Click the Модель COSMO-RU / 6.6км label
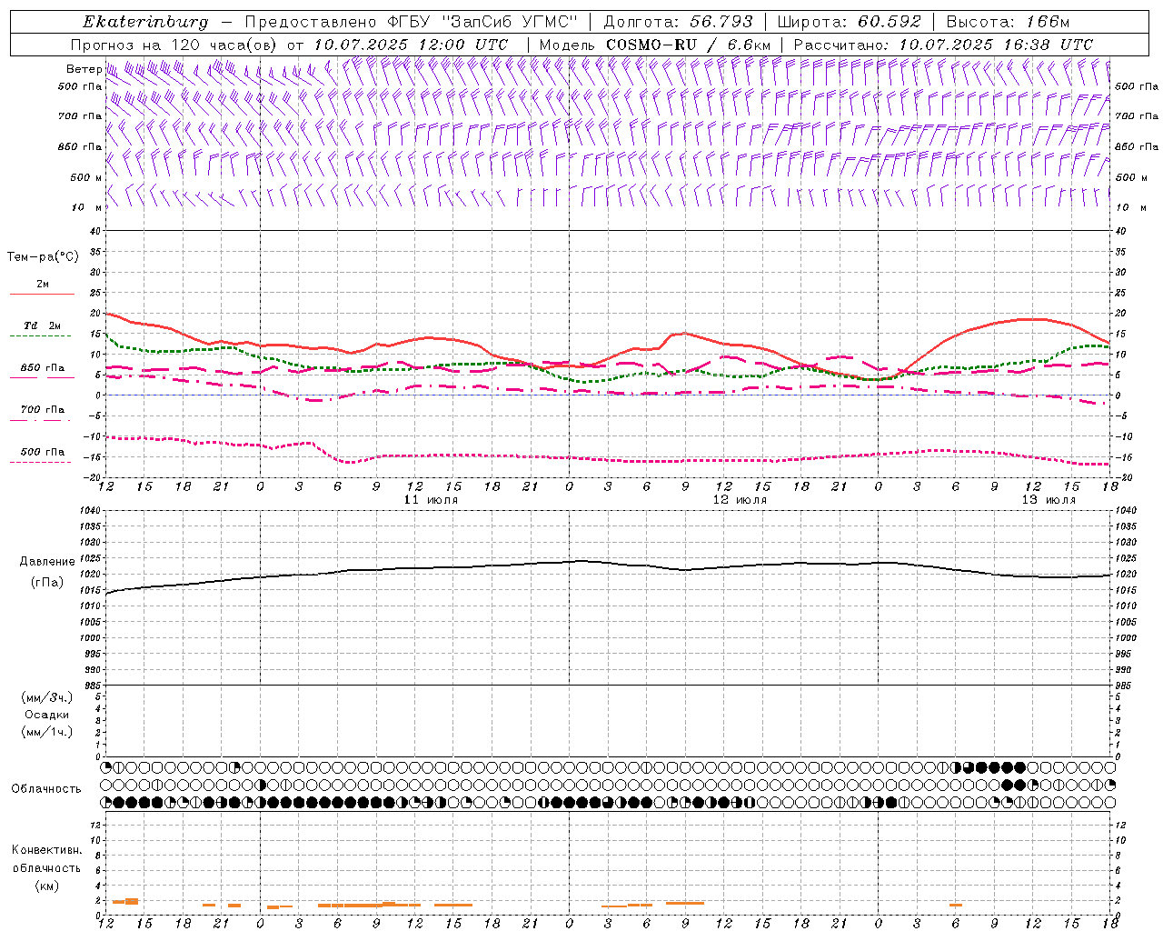This screenshot has height=931, width=1163. pyautogui.click(x=655, y=45)
